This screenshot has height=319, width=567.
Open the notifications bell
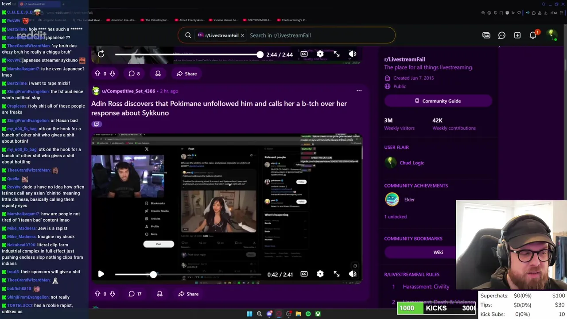[x=533, y=35]
